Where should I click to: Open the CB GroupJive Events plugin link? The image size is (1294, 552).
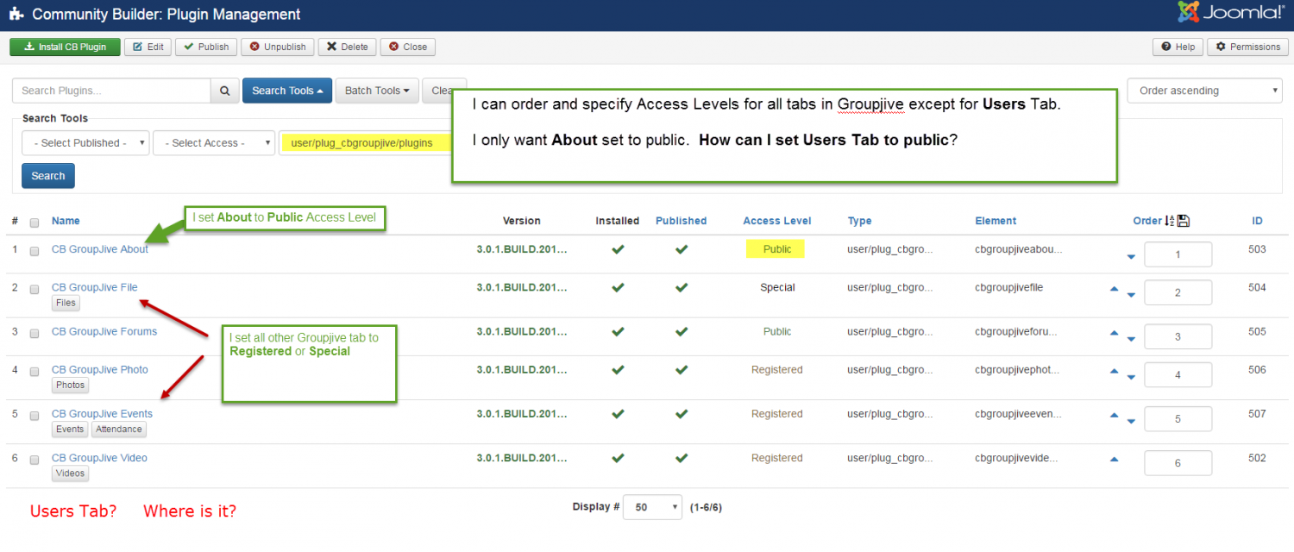[102, 414]
